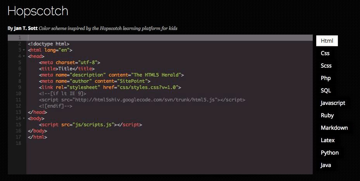View the Javascript sample tab

[x=332, y=103]
